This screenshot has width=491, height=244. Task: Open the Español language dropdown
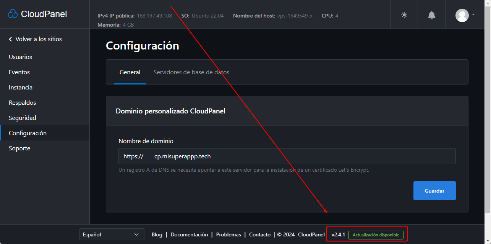pos(112,234)
